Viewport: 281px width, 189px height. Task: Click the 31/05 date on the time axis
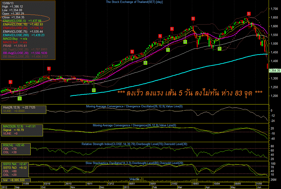coord(259,184)
